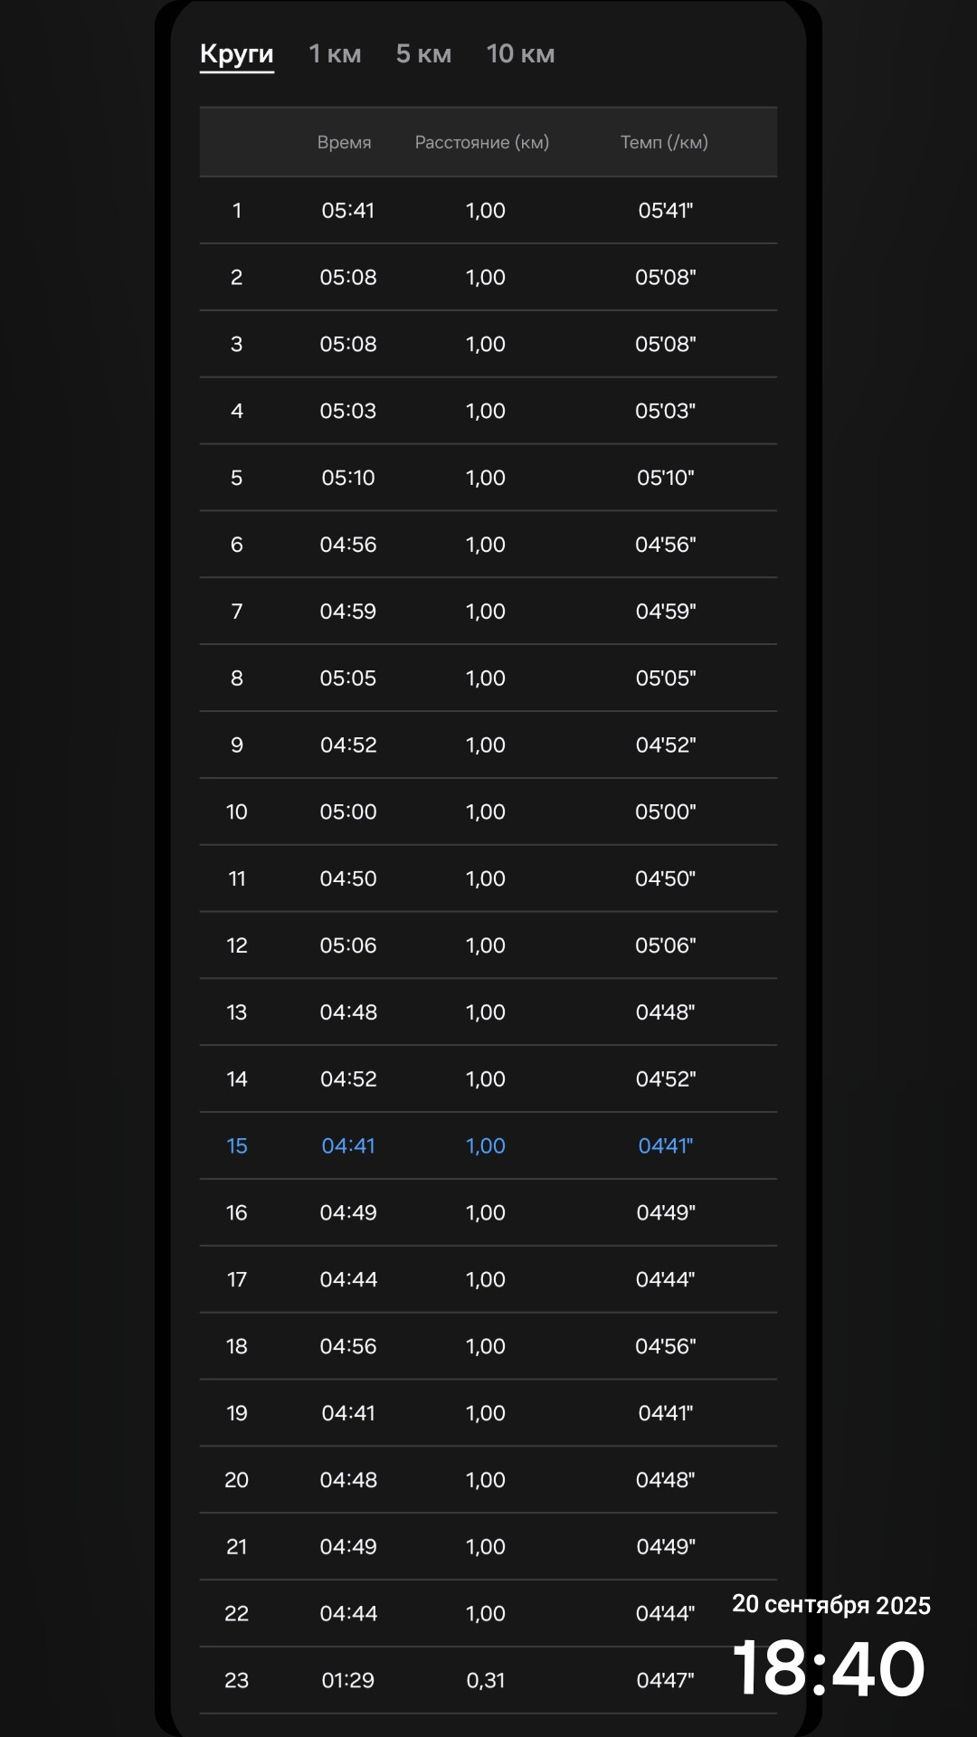Viewport: 977px width, 1737px height.
Task: Open the 1 км tab
Action: [335, 54]
